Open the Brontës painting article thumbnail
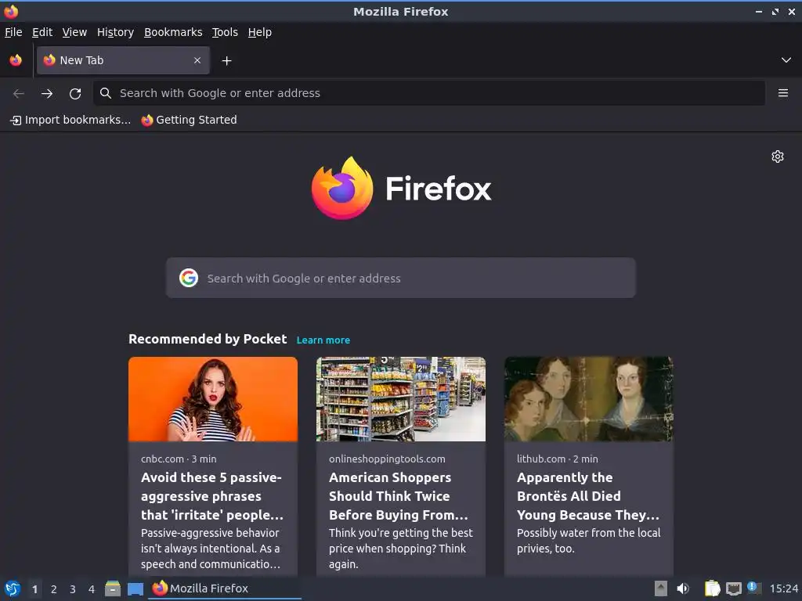 pos(589,399)
